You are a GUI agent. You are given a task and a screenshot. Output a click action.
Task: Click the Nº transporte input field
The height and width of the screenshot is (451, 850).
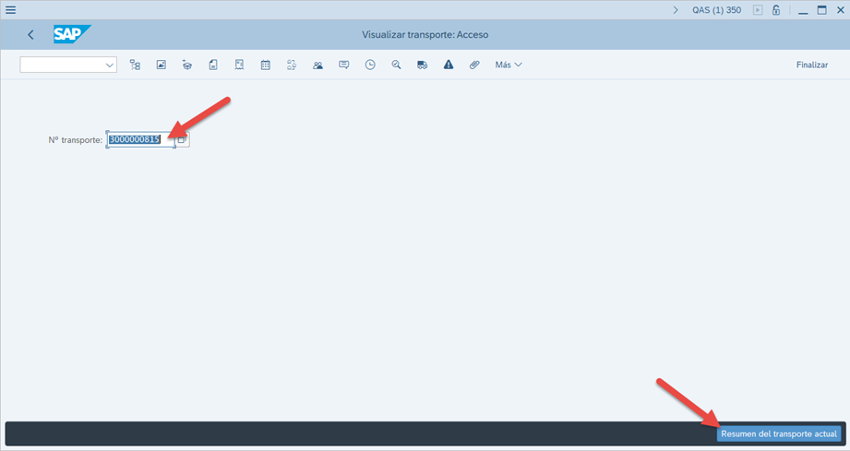[x=139, y=140]
